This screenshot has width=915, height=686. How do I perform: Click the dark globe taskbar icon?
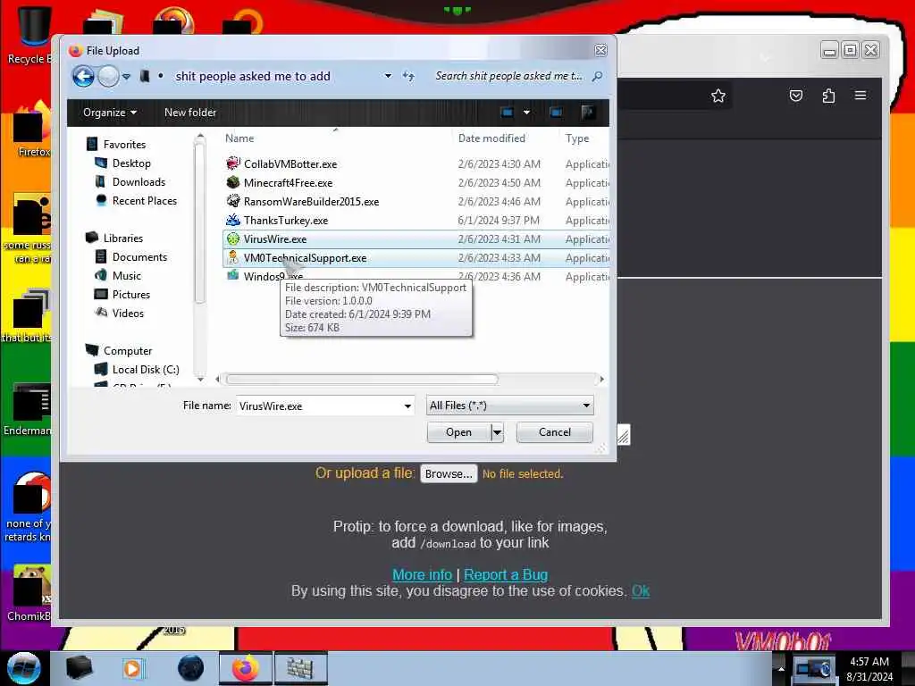tap(190, 668)
